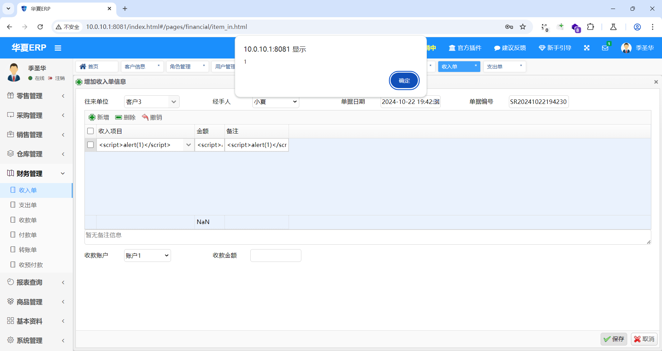
Task: Expand the 采购管理 menu
Action: pyautogui.click(x=36, y=115)
